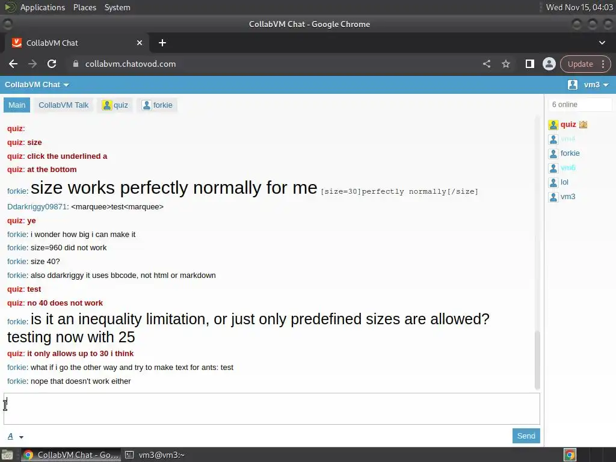
Task: Click forkie's name on 'size=960' message
Action: pos(17,248)
